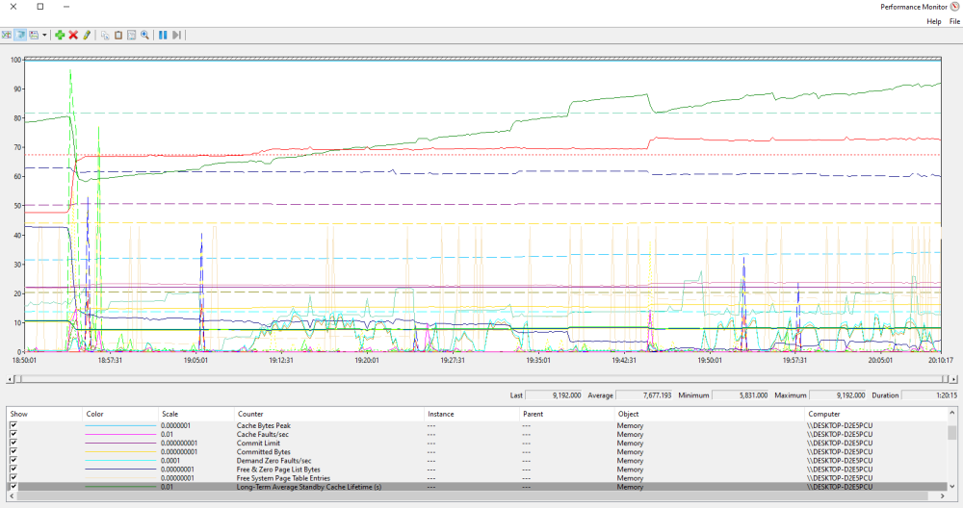Click the Average value field 7,677.193
Image resolution: width=963 pixels, height=508 pixels.
[644, 395]
